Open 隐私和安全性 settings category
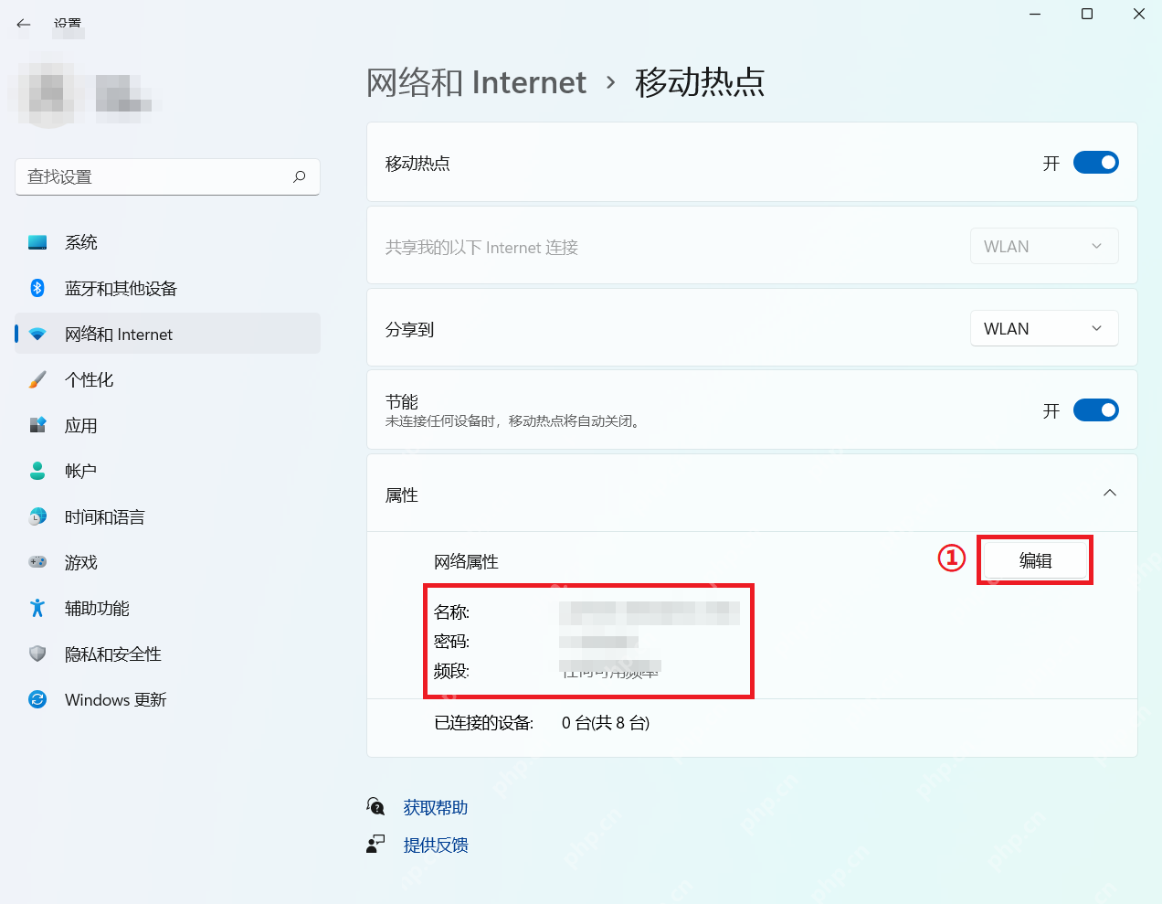The image size is (1162, 904). pos(167,654)
